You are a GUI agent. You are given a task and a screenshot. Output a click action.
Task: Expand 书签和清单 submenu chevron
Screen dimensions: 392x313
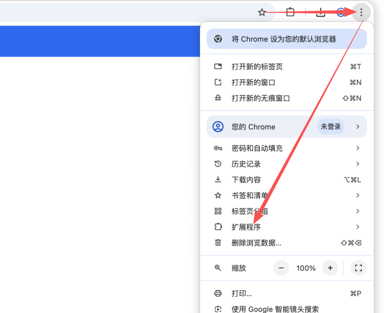358,195
